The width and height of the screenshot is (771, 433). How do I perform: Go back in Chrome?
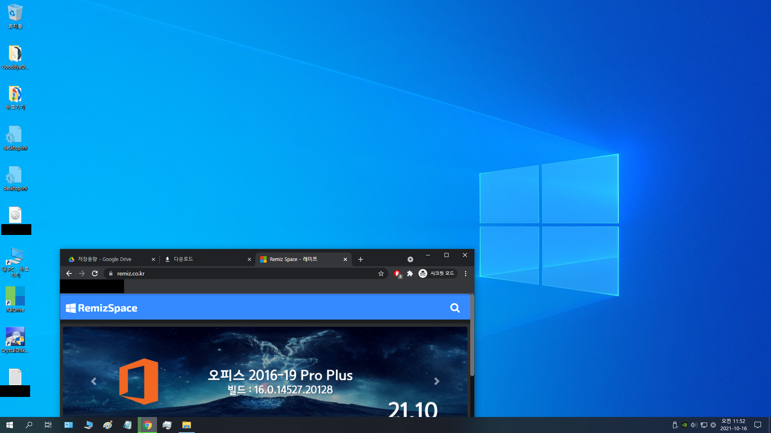69,273
